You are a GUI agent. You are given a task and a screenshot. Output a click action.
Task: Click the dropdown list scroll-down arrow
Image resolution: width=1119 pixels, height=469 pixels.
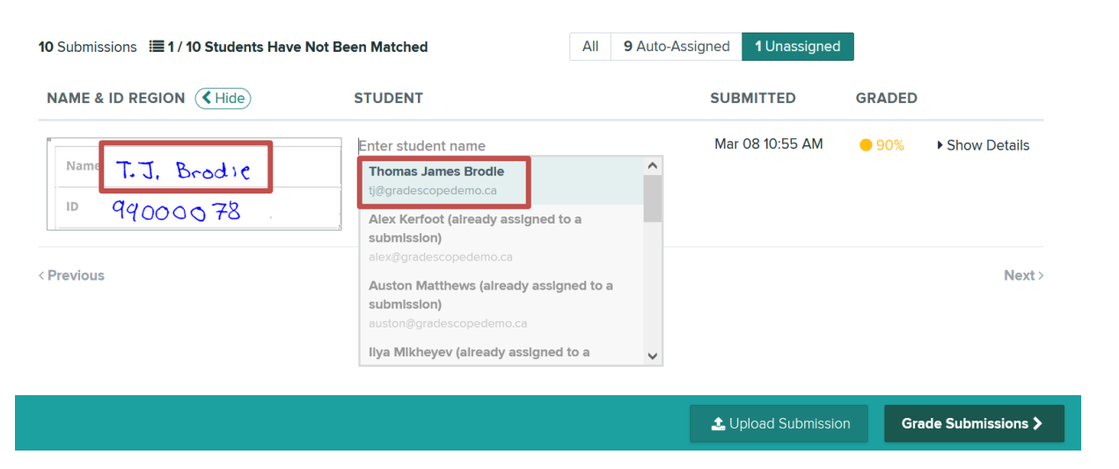point(653,355)
